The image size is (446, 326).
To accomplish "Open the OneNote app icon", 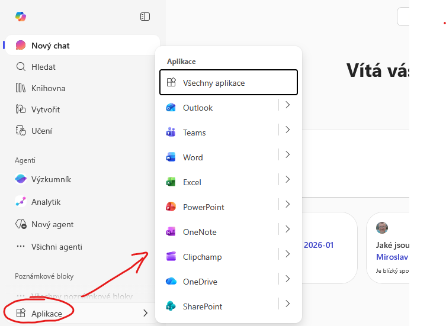I will 171,232.
